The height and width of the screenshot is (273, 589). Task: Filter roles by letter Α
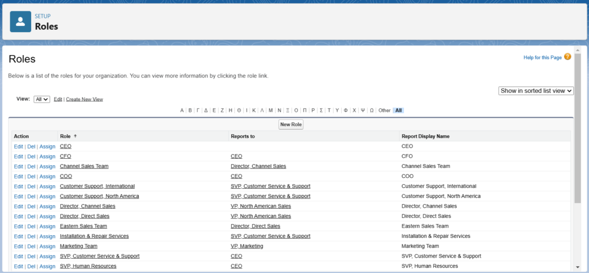pos(182,111)
